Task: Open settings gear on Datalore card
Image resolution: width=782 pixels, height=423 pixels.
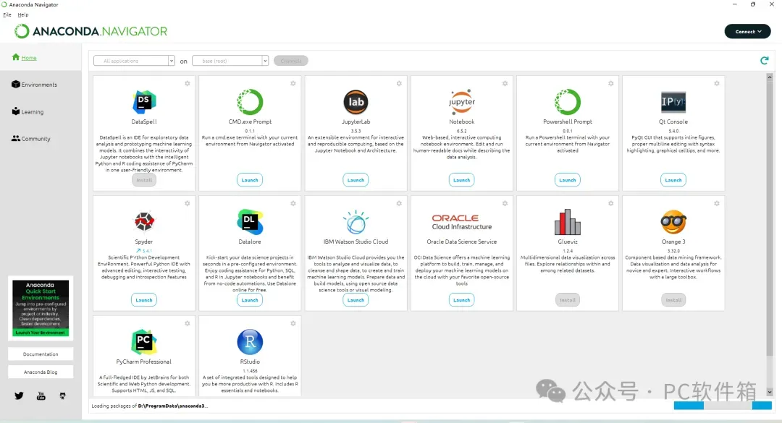Action: (x=293, y=203)
